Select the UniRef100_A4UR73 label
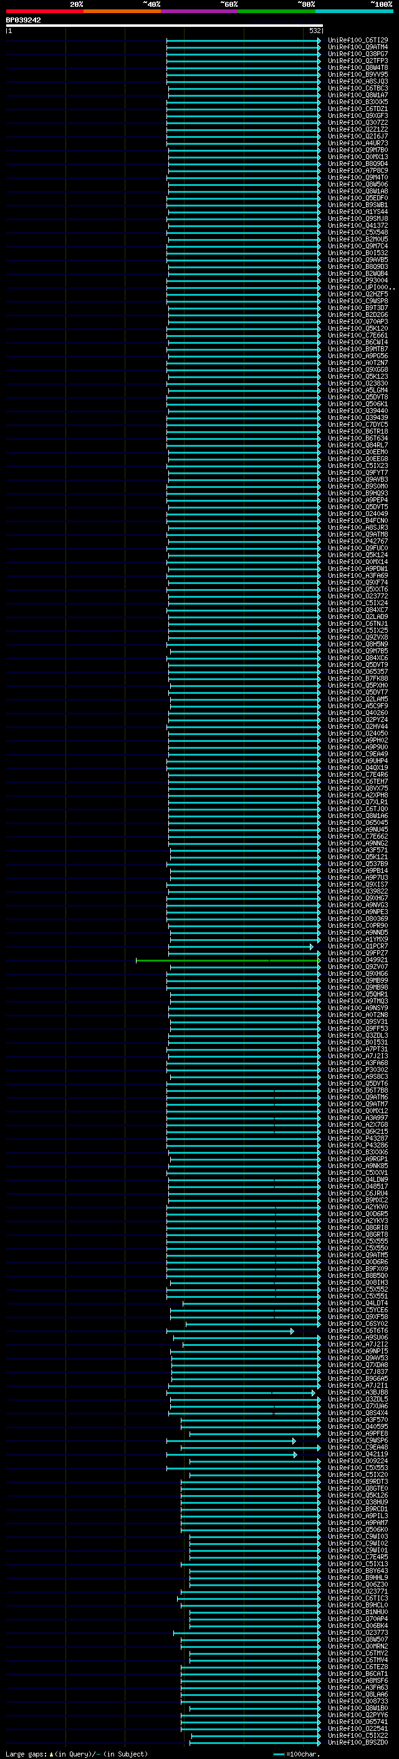The height and width of the screenshot is (1759, 399). 357,144
